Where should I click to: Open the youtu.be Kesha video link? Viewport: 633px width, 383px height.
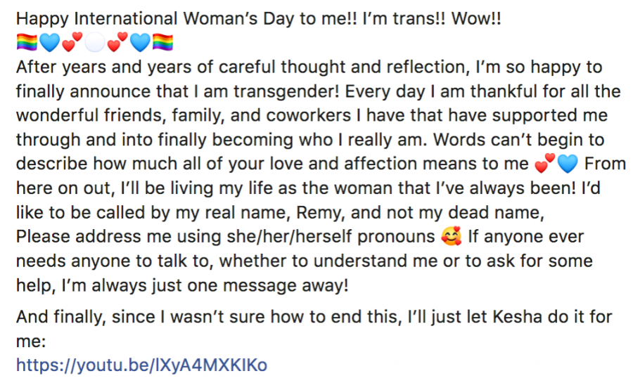pyautogui.click(x=141, y=365)
